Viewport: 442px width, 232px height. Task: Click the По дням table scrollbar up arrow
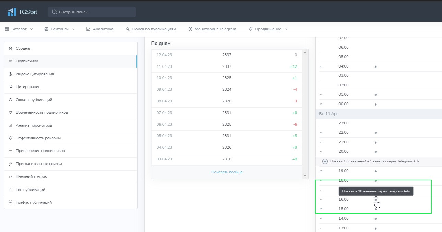[x=306, y=53]
